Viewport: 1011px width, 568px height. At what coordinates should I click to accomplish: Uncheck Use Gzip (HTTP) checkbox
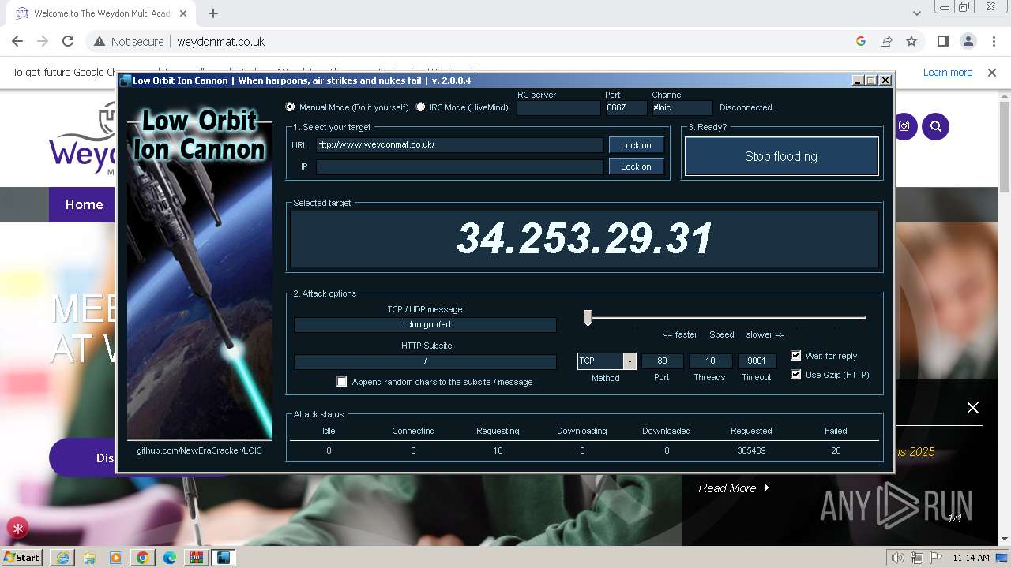pyautogui.click(x=796, y=375)
